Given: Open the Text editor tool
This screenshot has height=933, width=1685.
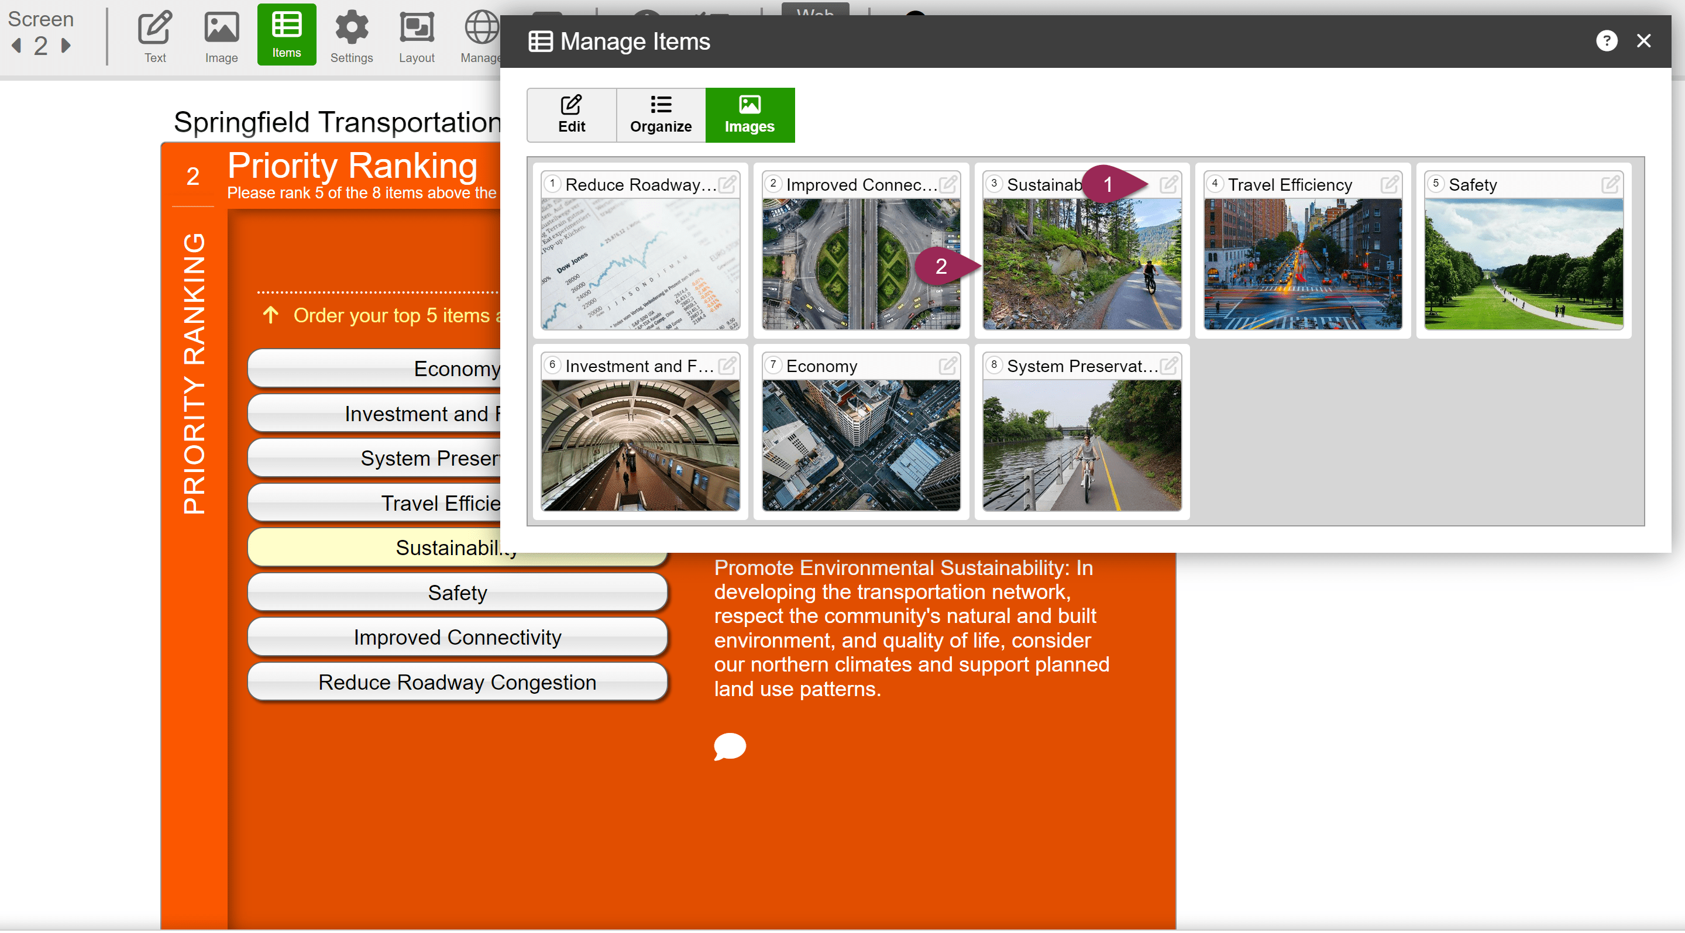Looking at the screenshot, I should 155,36.
